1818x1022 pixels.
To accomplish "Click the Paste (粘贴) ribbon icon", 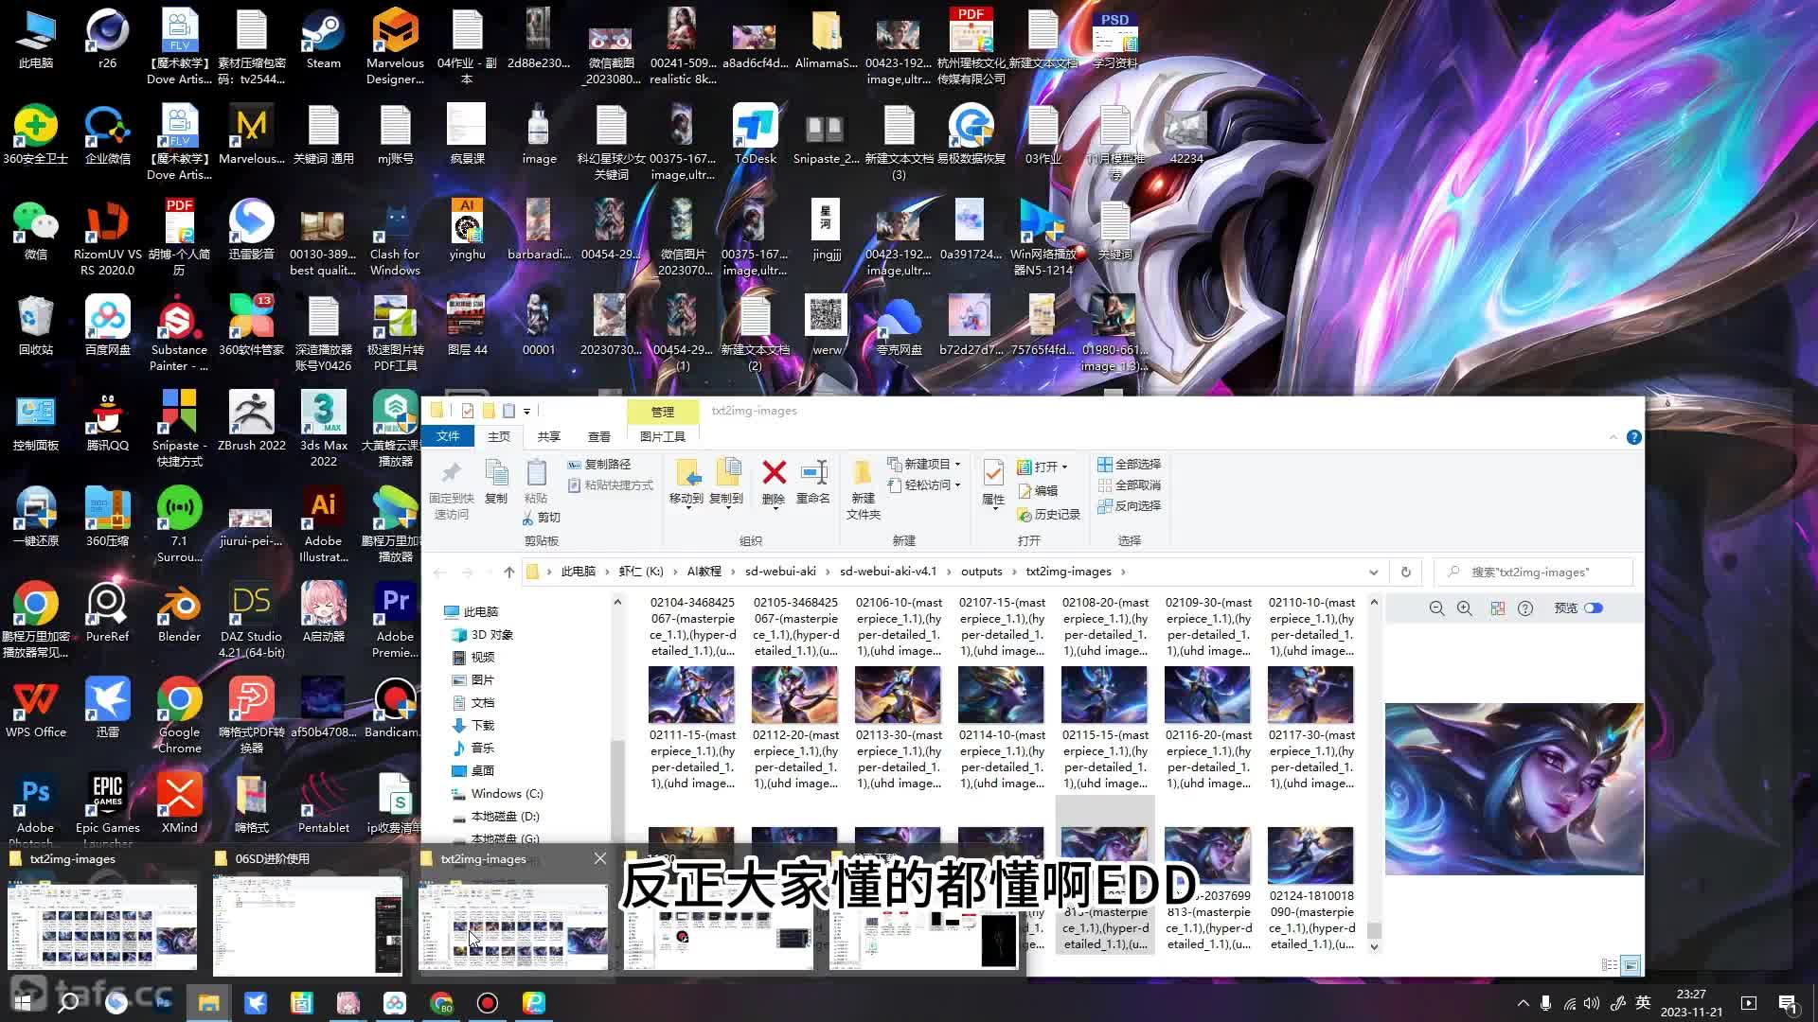I will tap(536, 483).
